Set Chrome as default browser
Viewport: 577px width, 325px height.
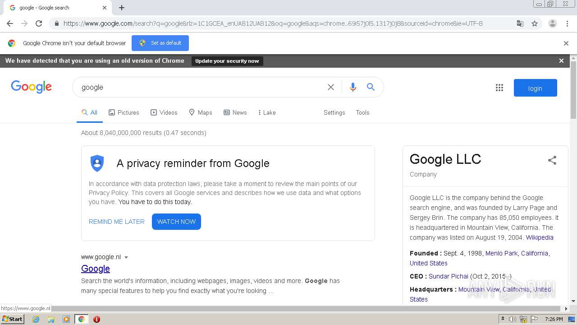(x=160, y=43)
